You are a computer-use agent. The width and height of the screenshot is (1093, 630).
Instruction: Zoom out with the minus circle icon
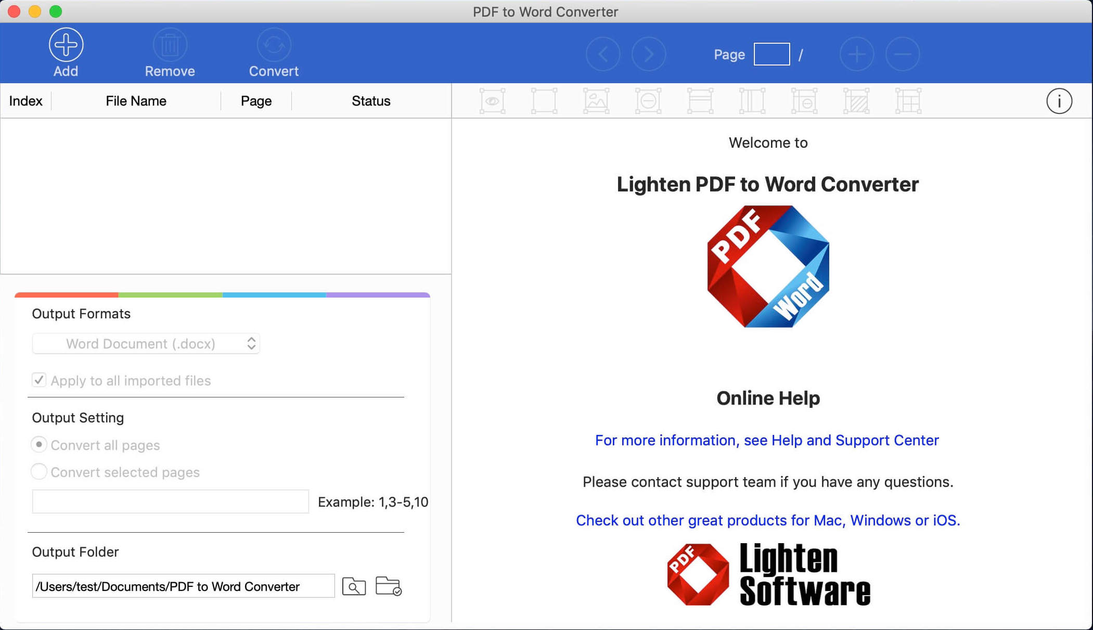click(x=903, y=54)
